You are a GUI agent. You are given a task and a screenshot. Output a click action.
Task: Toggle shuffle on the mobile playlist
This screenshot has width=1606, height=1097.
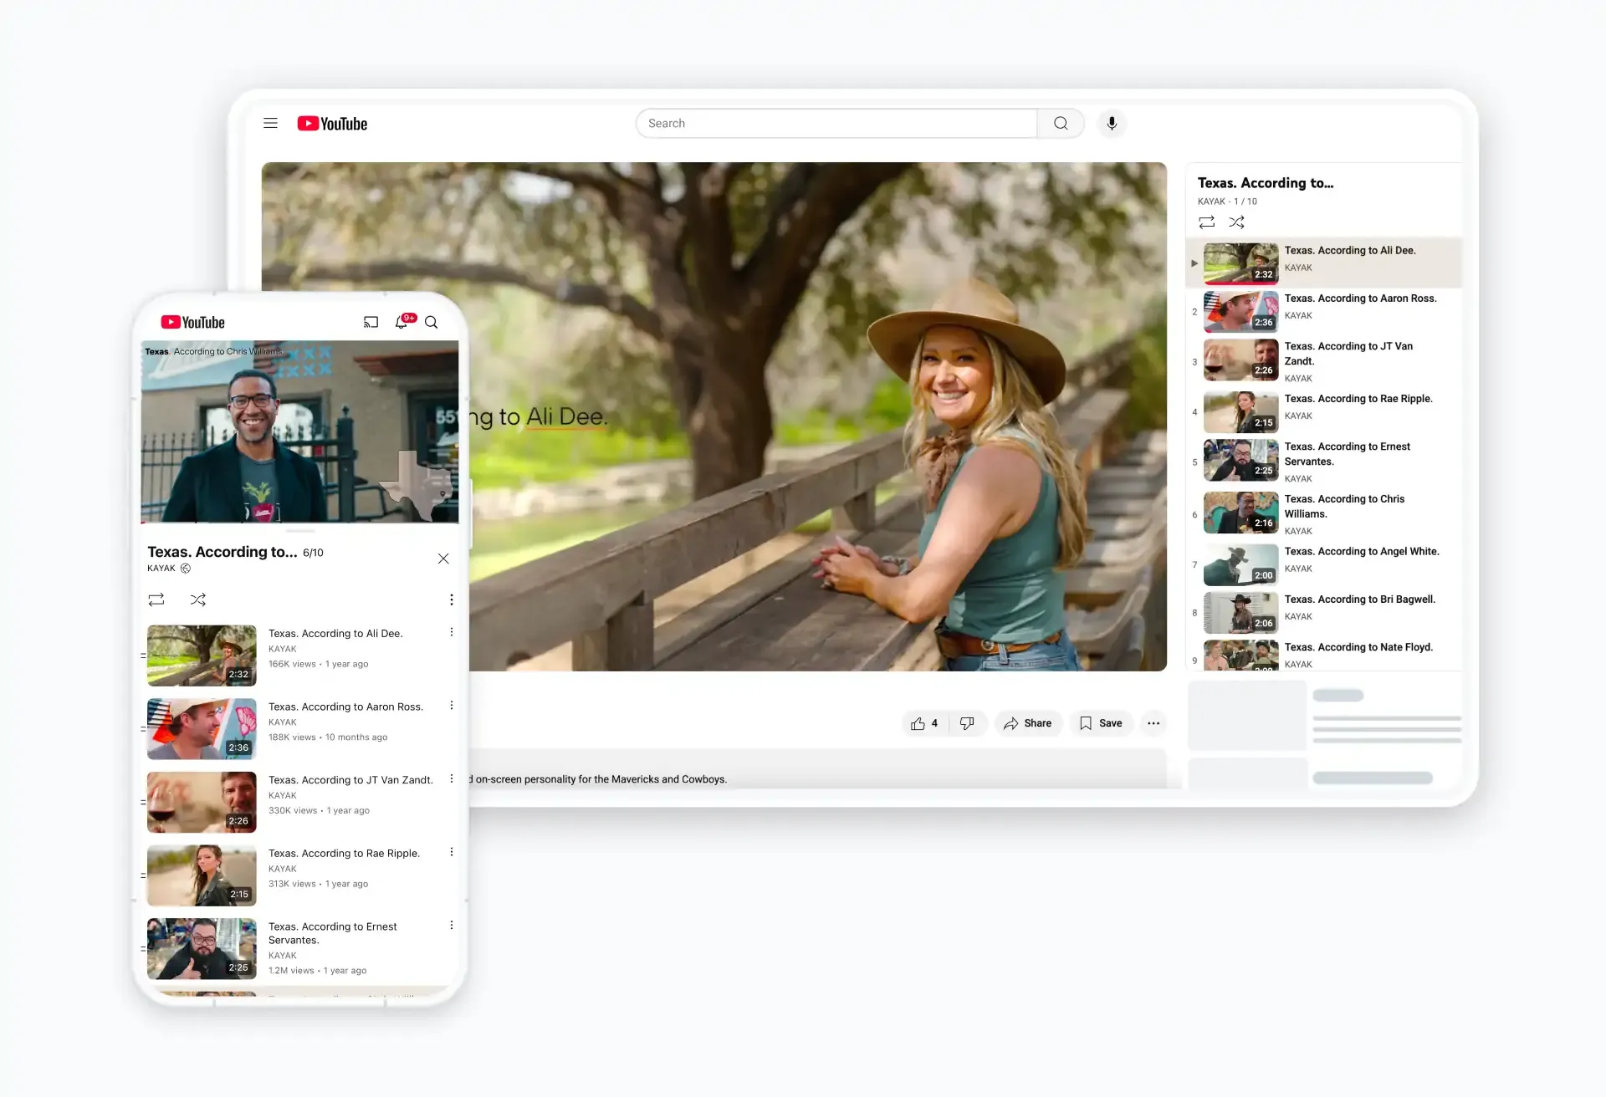tap(198, 600)
